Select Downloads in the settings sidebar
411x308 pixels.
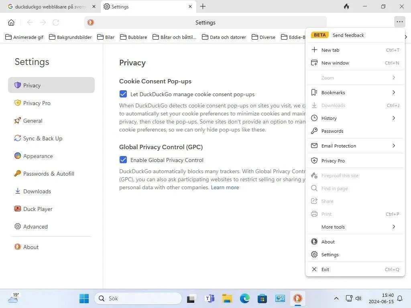point(51,191)
